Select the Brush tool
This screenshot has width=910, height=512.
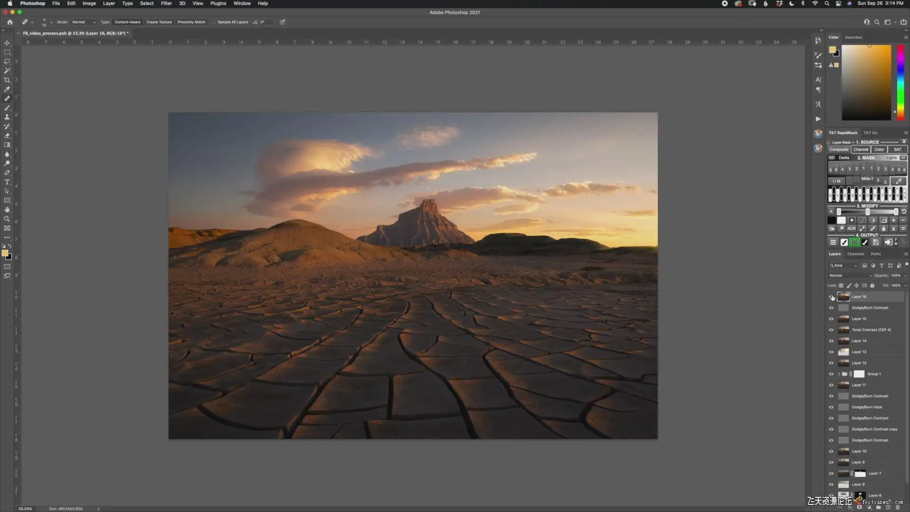pyautogui.click(x=7, y=108)
